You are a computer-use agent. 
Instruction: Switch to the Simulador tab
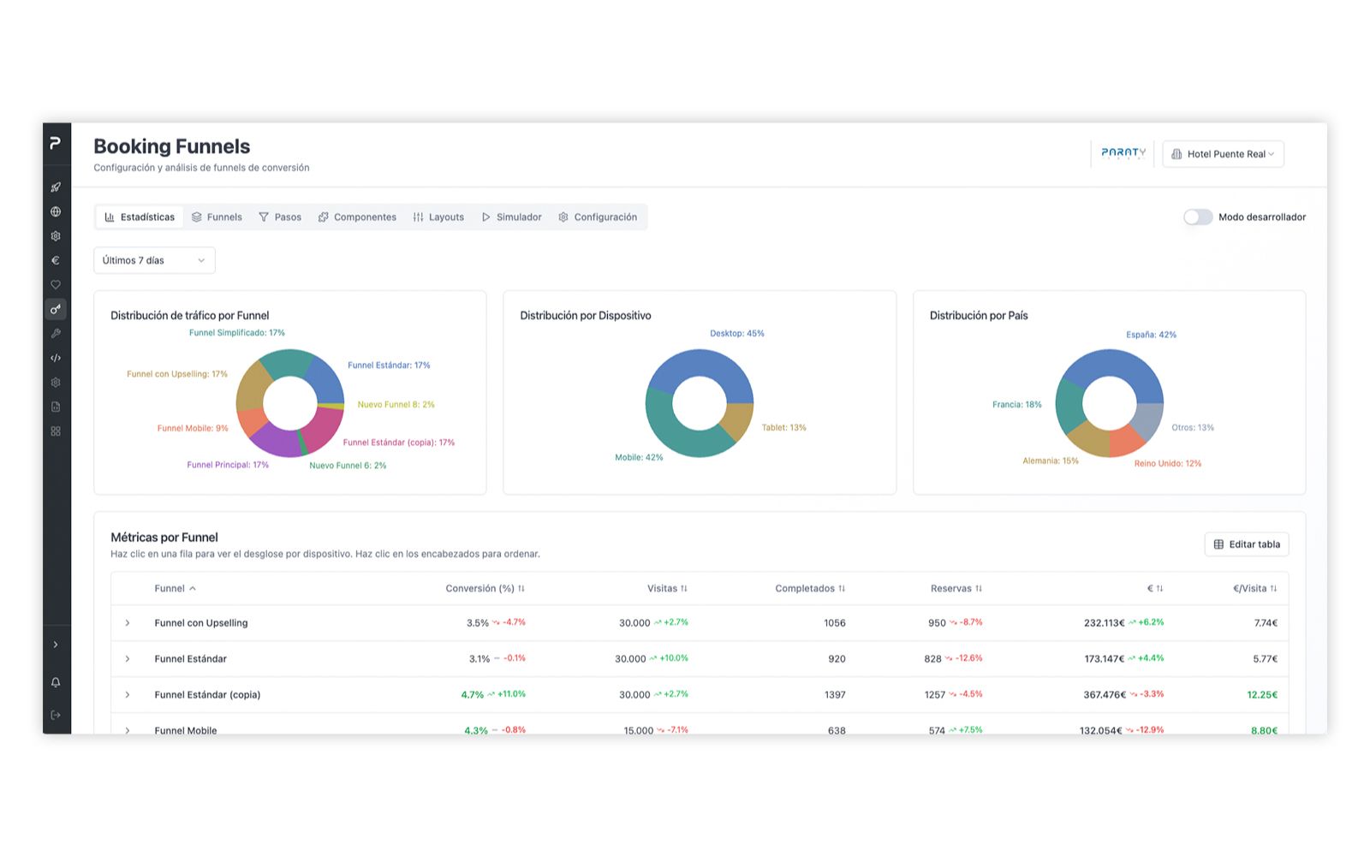(x=511, y=217)
